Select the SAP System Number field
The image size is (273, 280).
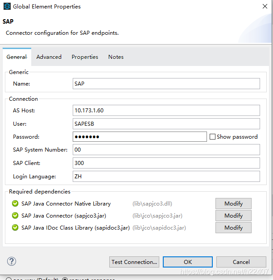pos(166,150)
